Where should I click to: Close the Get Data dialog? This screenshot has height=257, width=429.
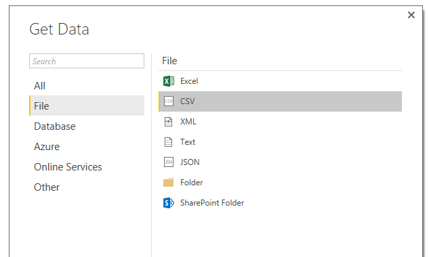click(411, 15)
